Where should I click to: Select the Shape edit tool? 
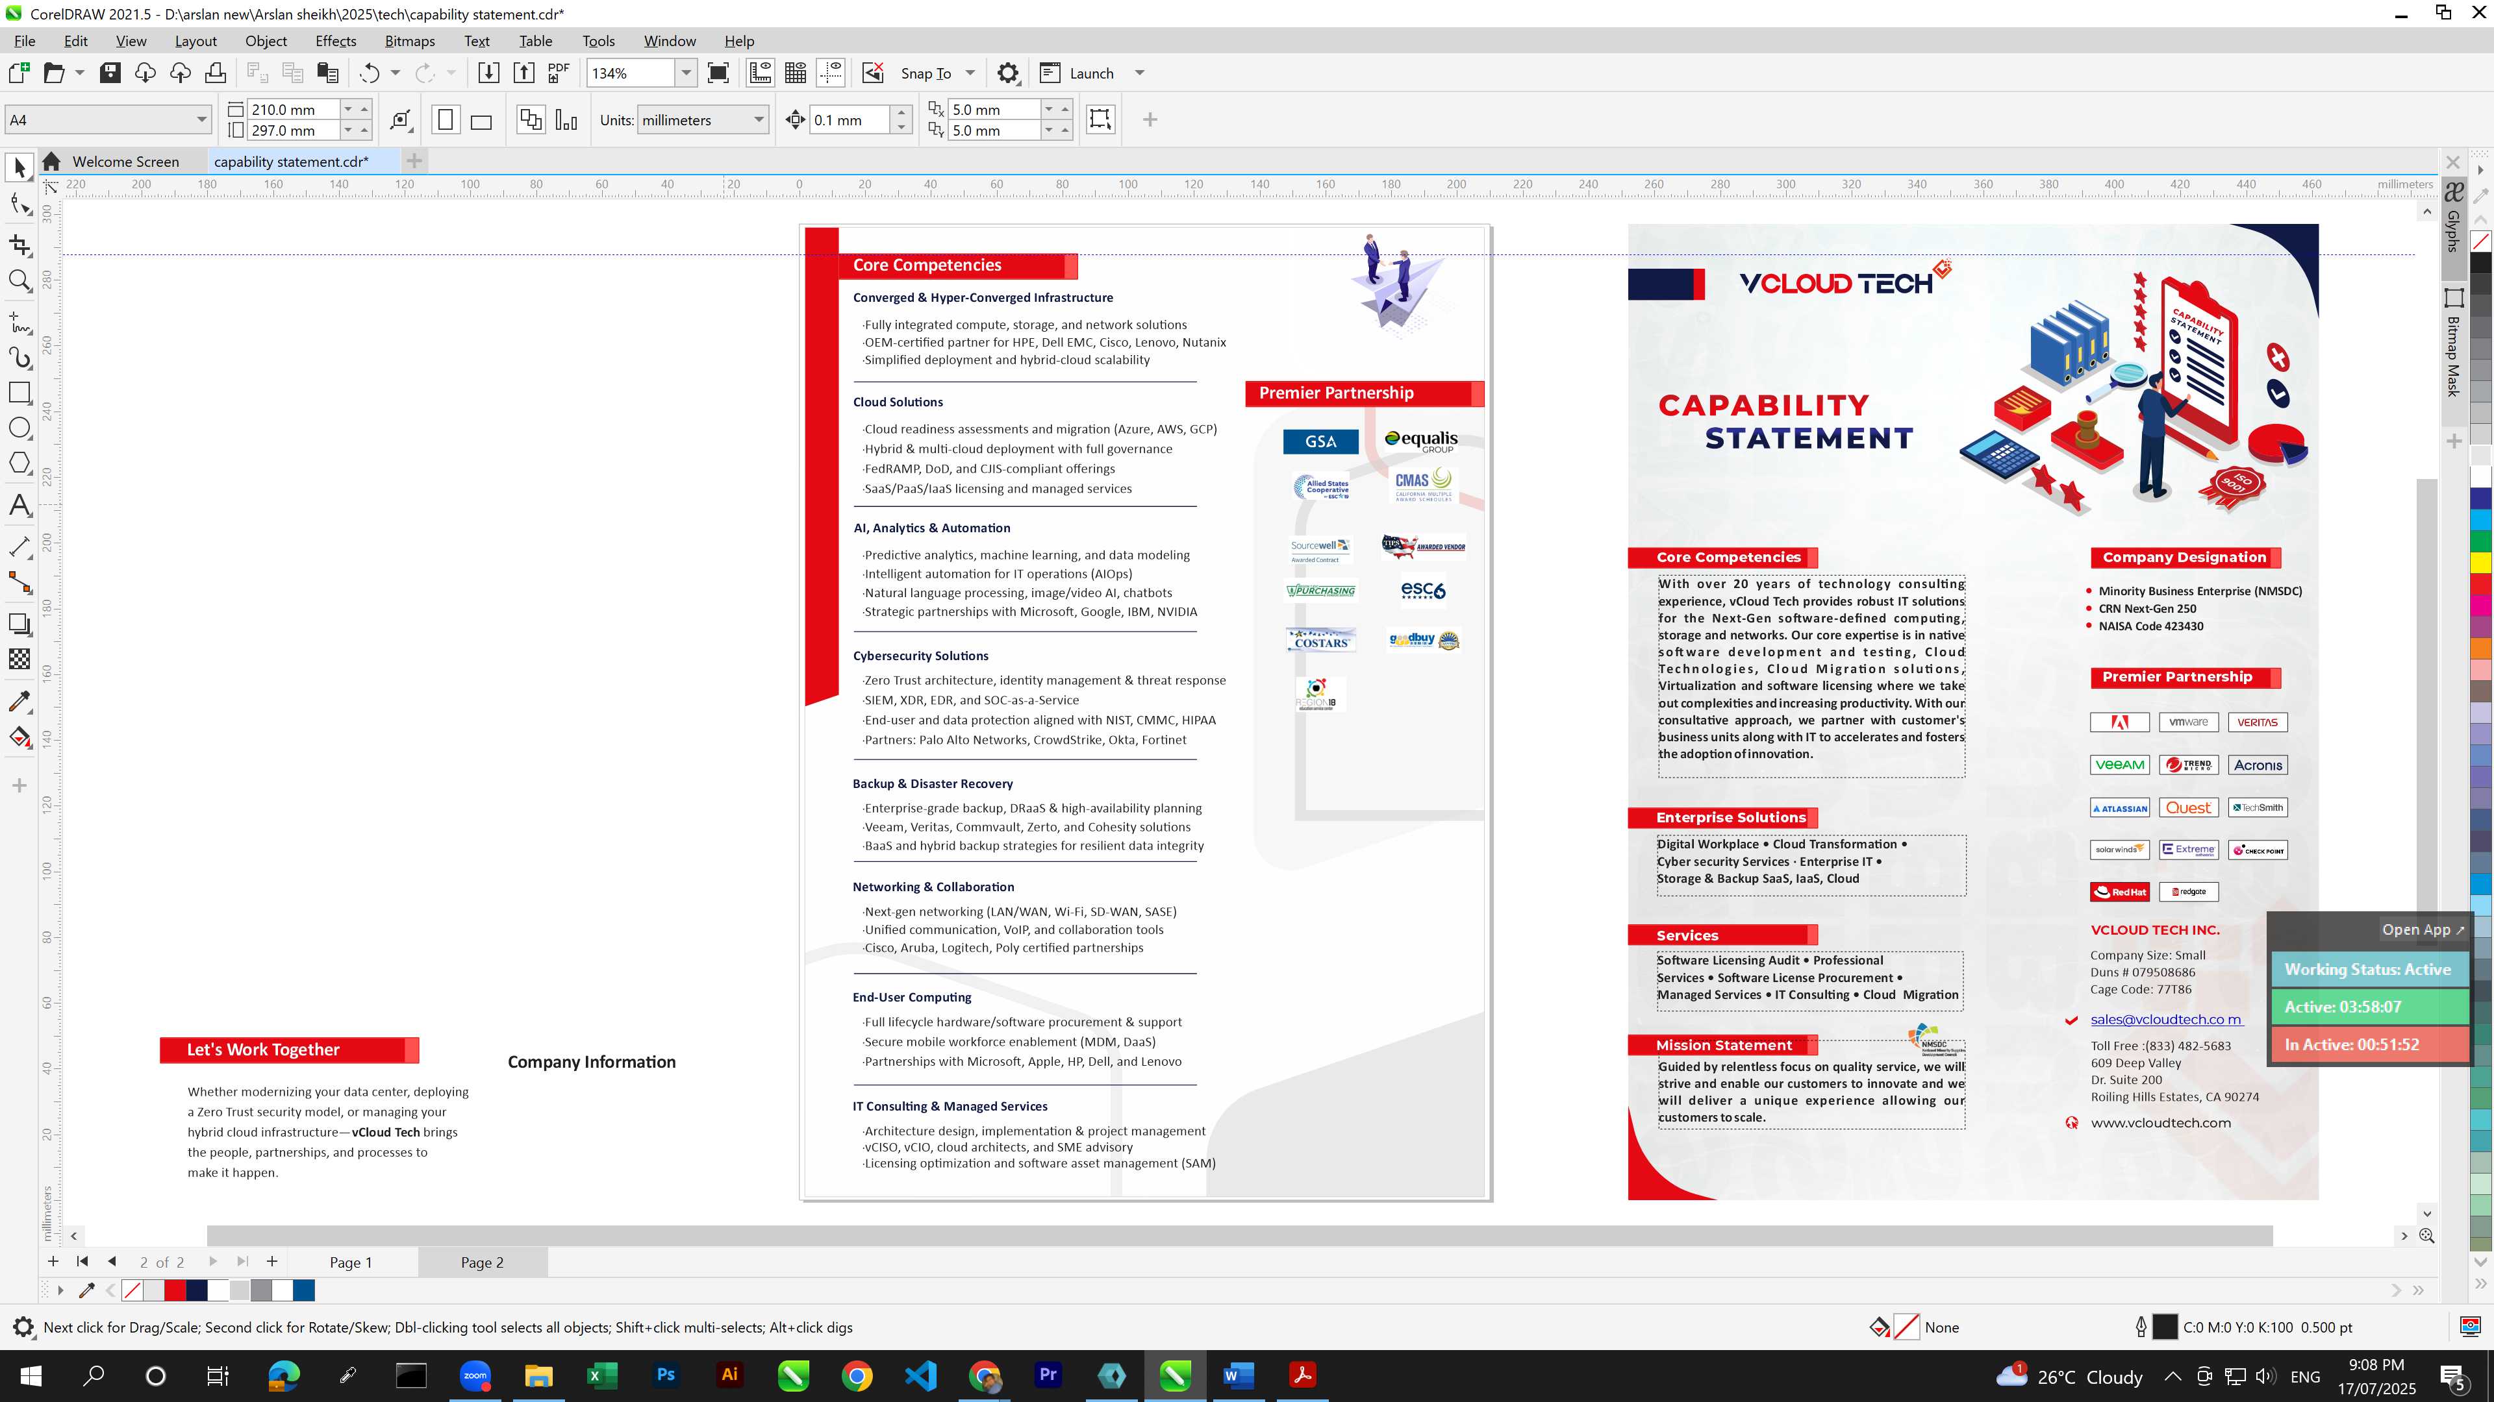point(19,203)
